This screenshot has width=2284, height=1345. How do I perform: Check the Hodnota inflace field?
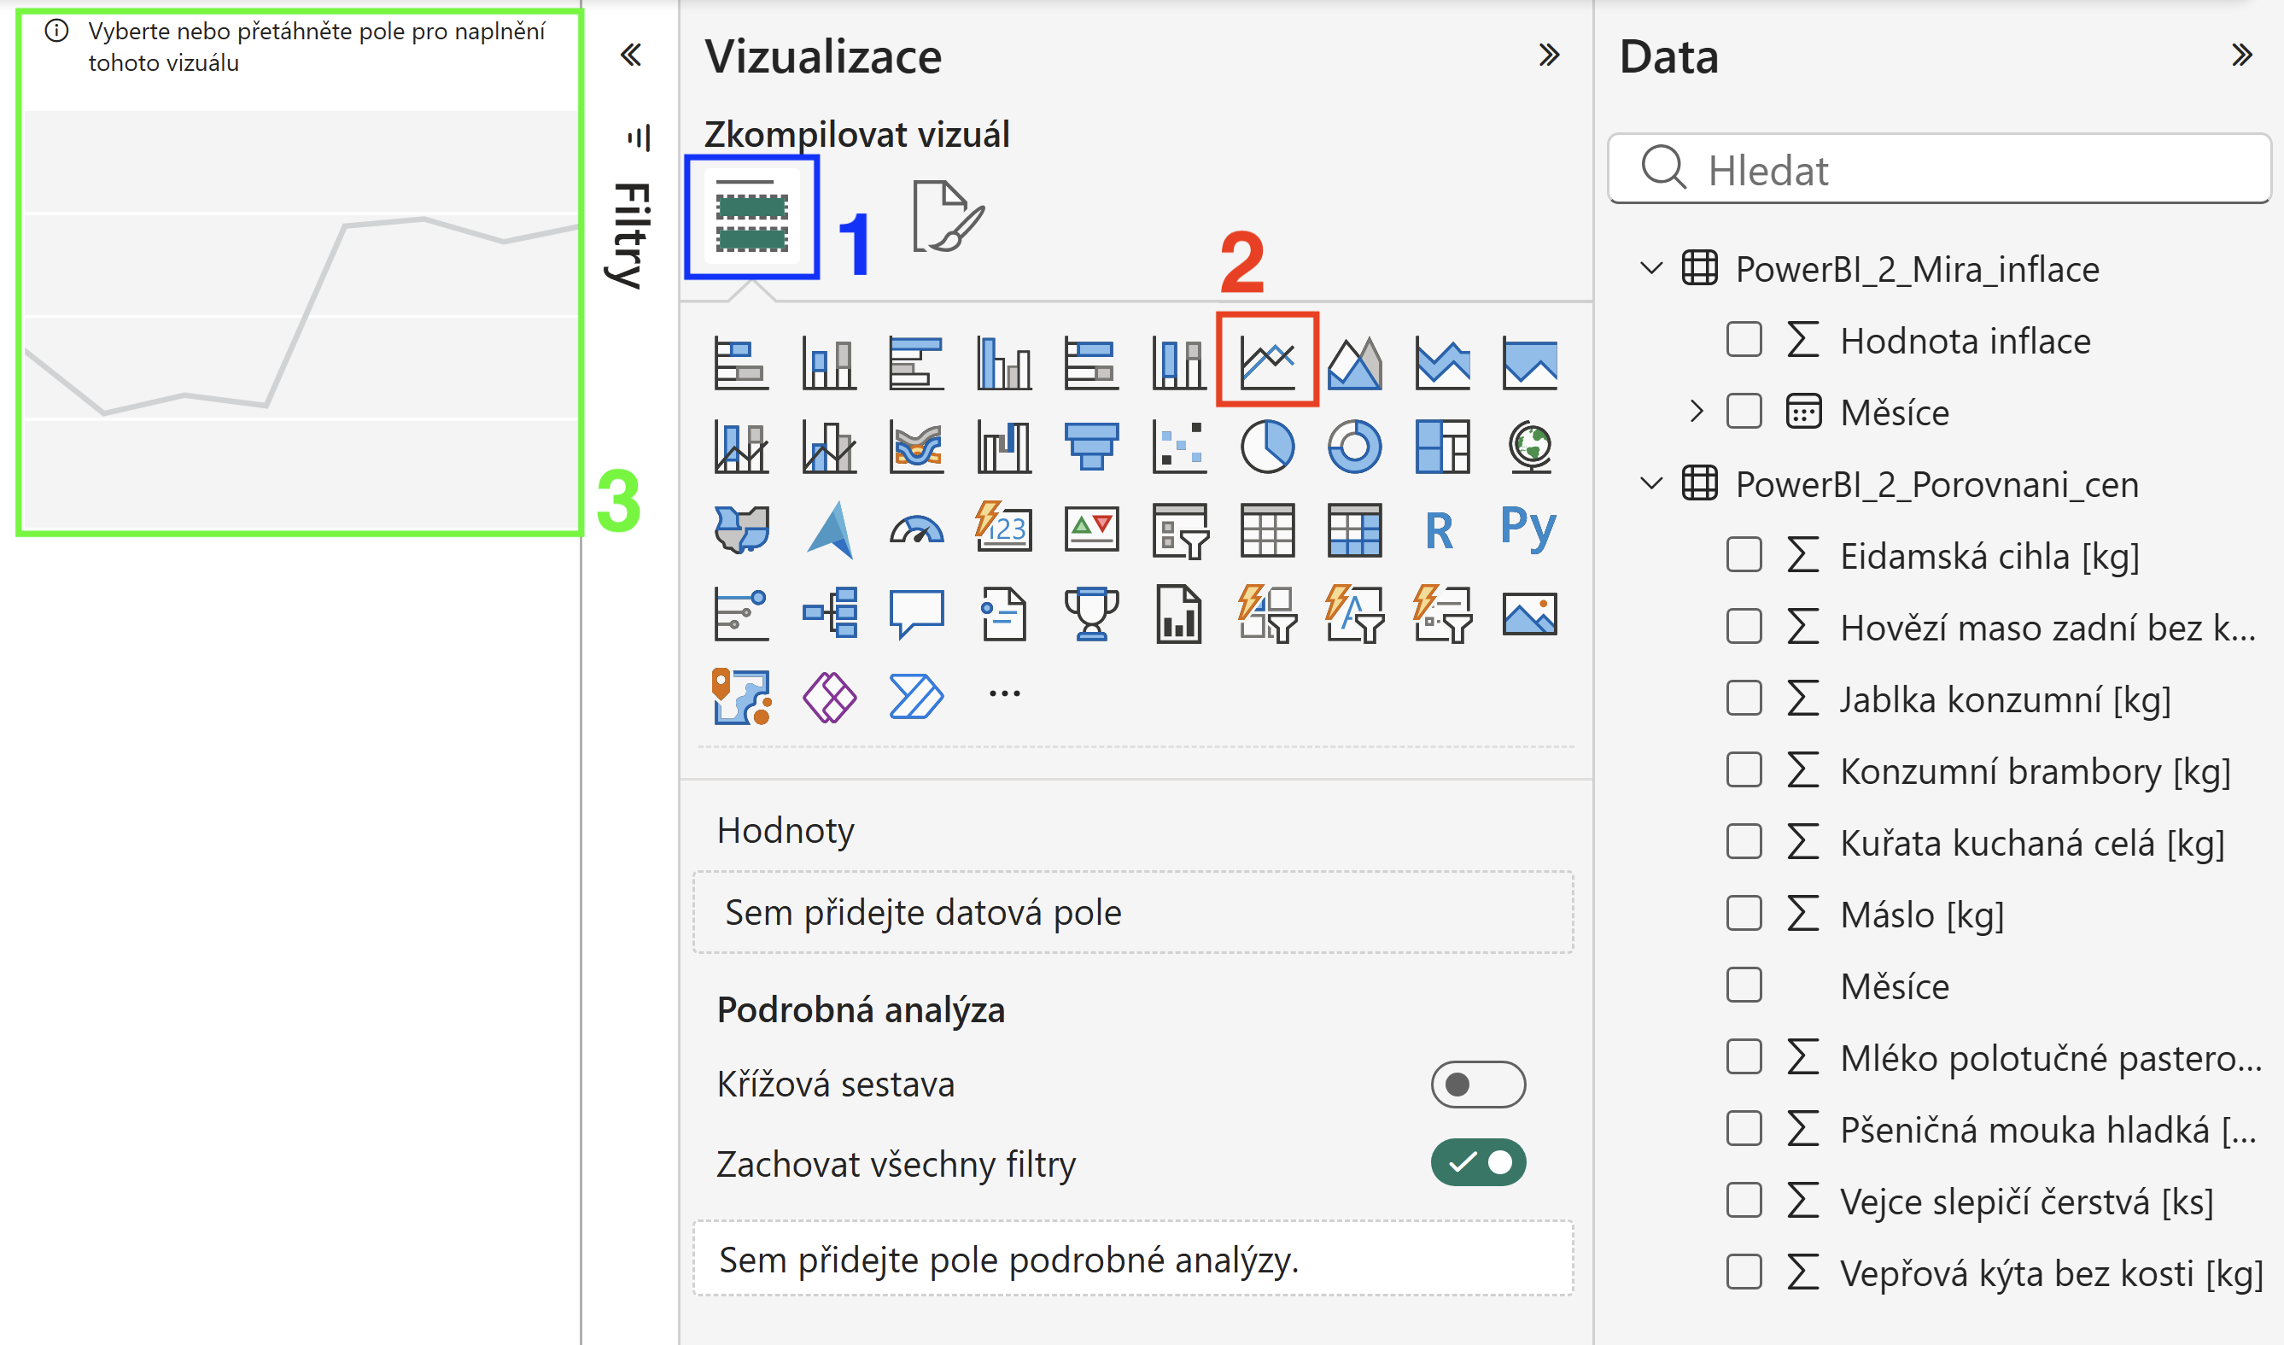point(1743,340)
